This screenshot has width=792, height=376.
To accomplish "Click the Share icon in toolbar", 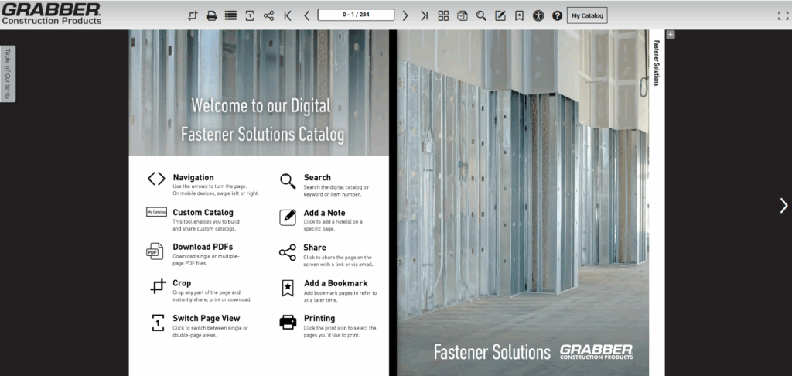I will point(268,15).
